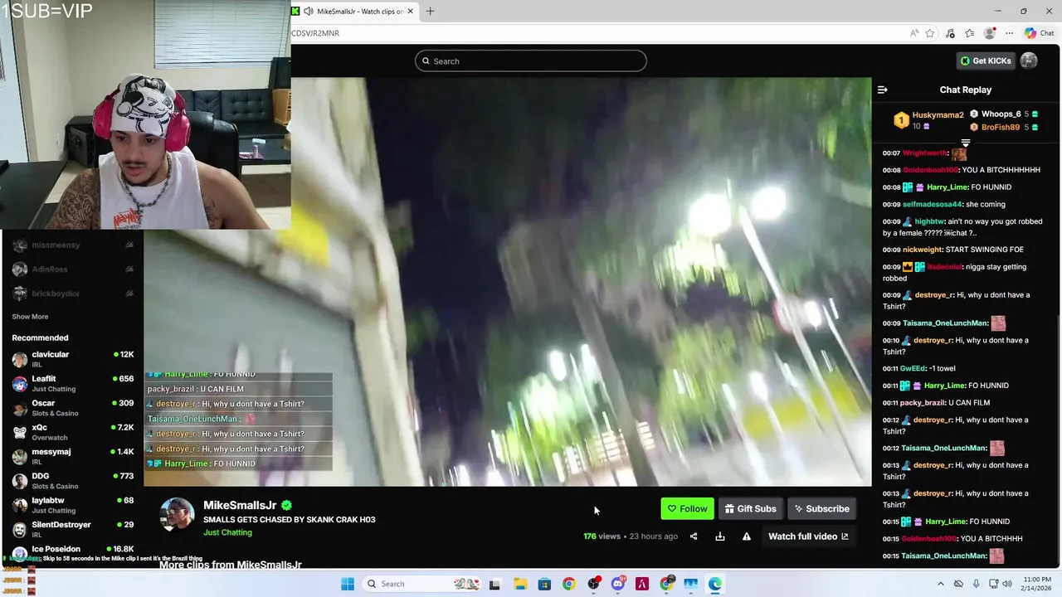
Task: Click chat username selfmadesosa44
Action: coord(933,204)
